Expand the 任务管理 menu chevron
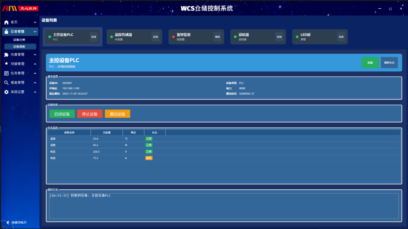 (35, 73)
